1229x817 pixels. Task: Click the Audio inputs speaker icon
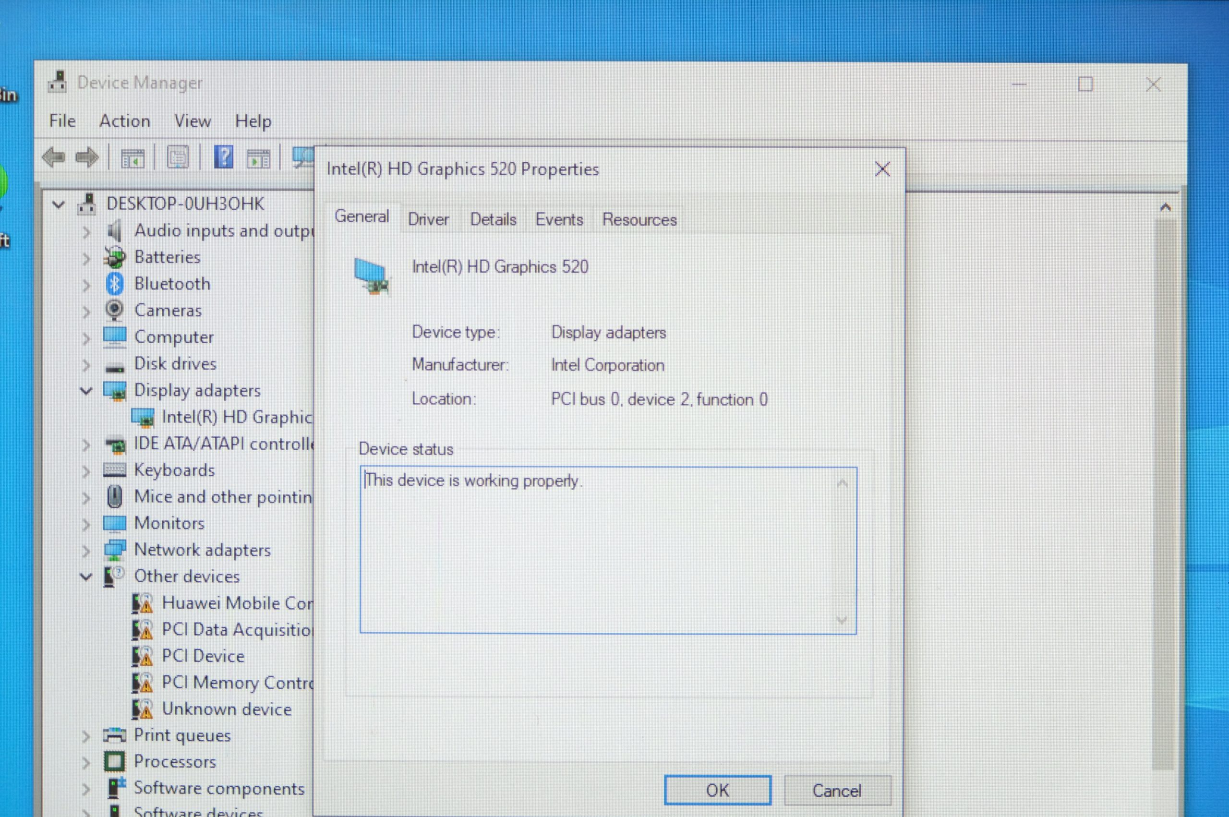pos(114,230)
